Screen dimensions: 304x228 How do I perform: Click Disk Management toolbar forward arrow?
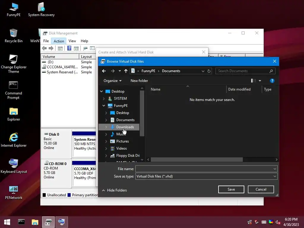[51, 48]
